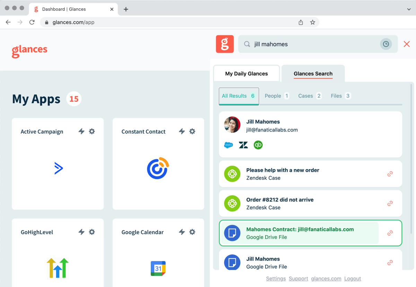Click the Active Campaign logo

click(59, 168)
